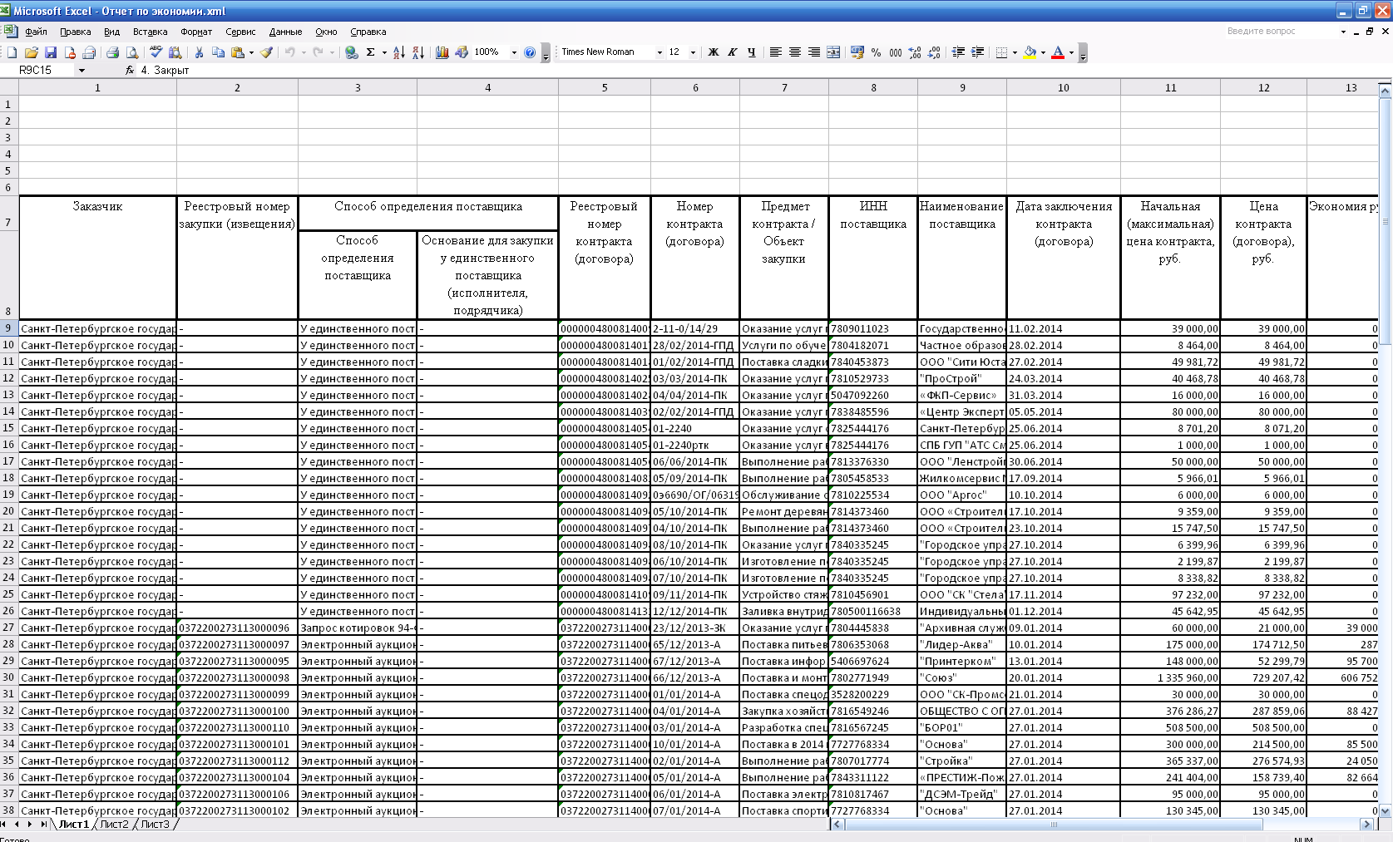Click the AutoSum sigma icon
This screenshot has width=1393, height=842.
[370, 52]
